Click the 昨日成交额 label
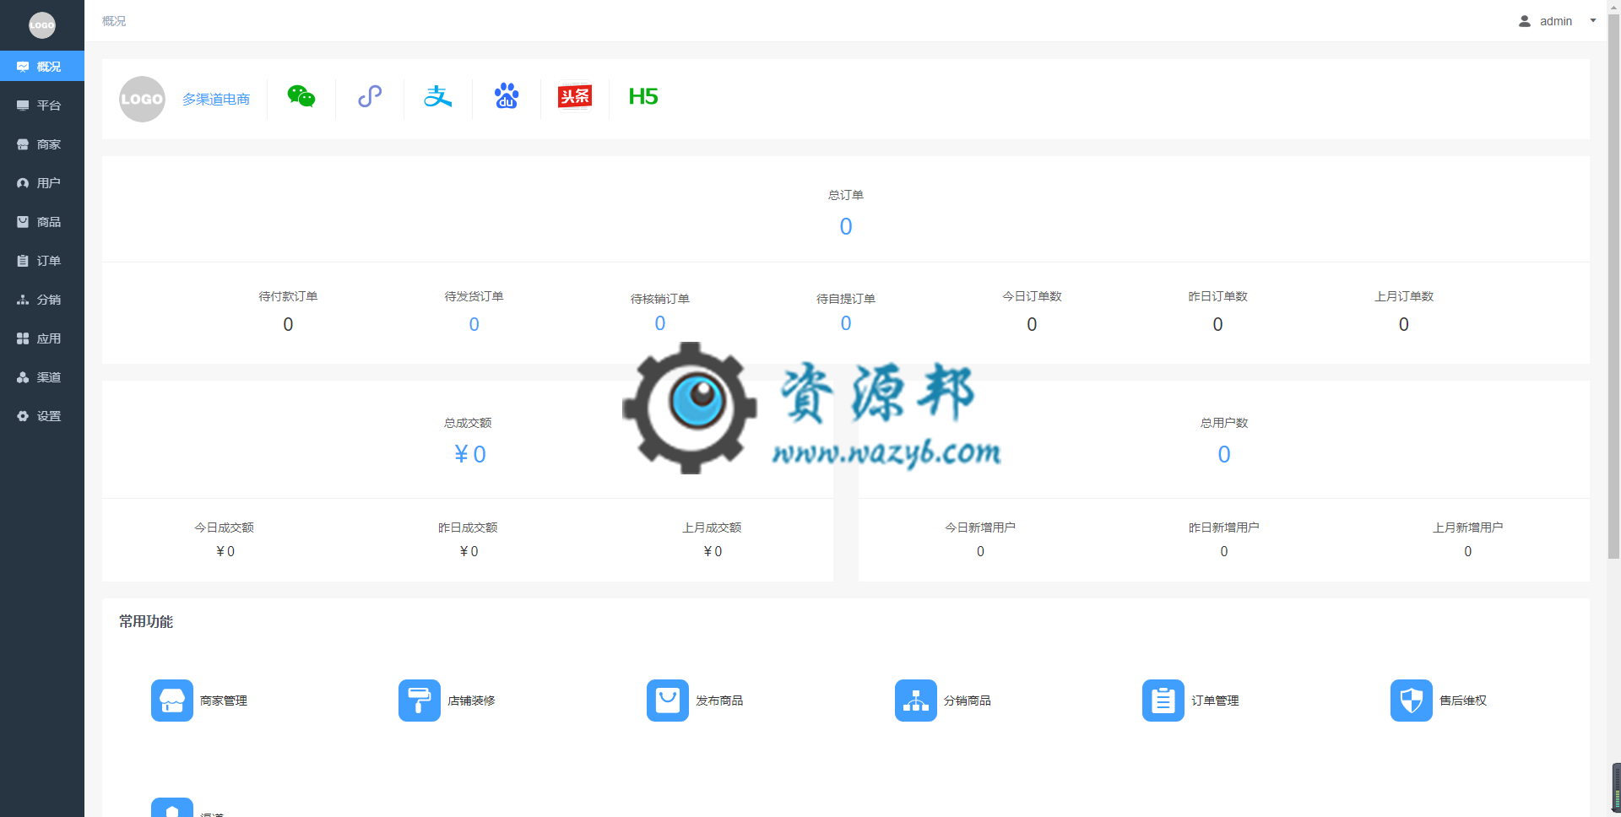This screenshot has height=817, width=1621. 468,528
